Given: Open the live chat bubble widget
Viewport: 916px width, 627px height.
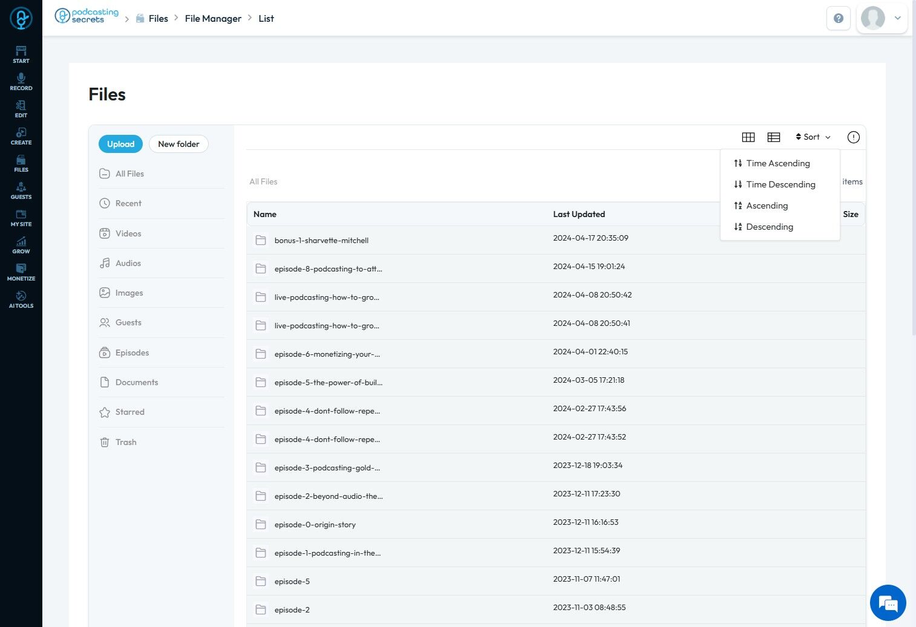Looking at the screenshot, I should pyautogui.click(x=888, y=603).
